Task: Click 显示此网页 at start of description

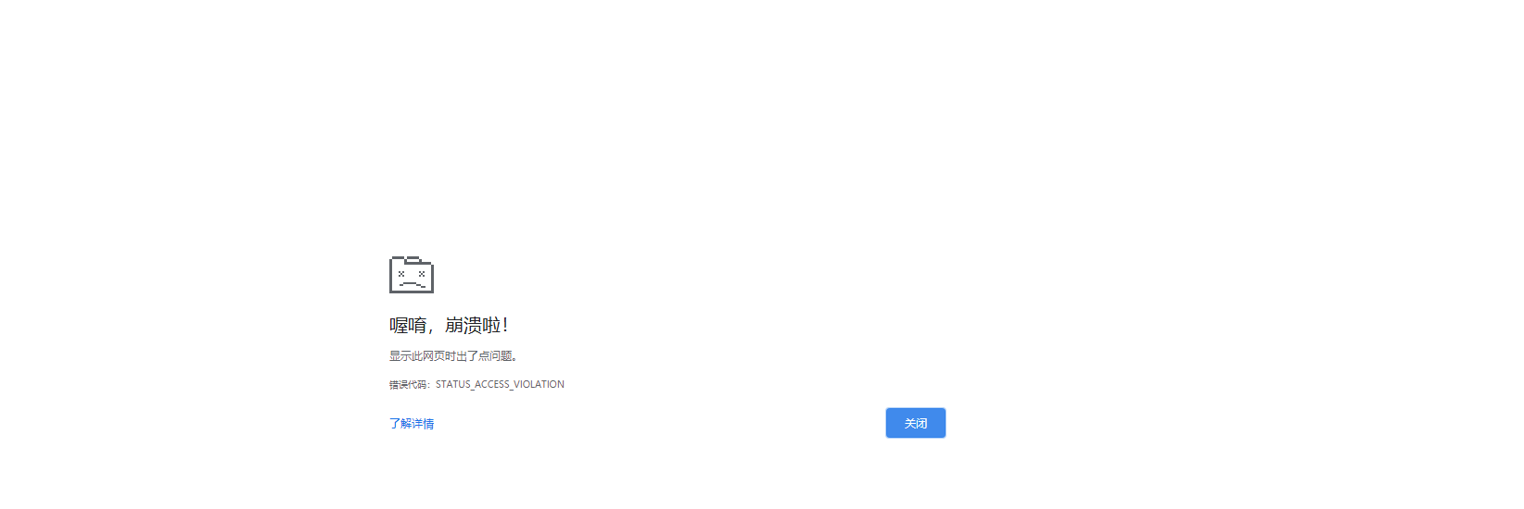Action: (x=417, y=356)
